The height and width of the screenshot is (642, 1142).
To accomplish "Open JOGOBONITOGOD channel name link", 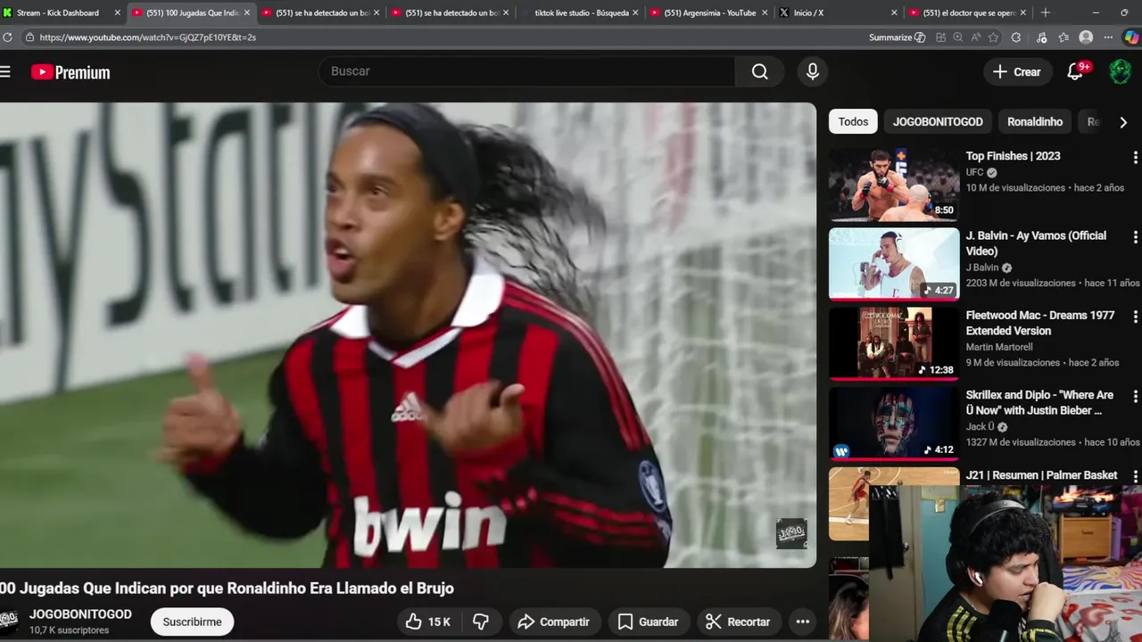I will [x=80, y=614].
